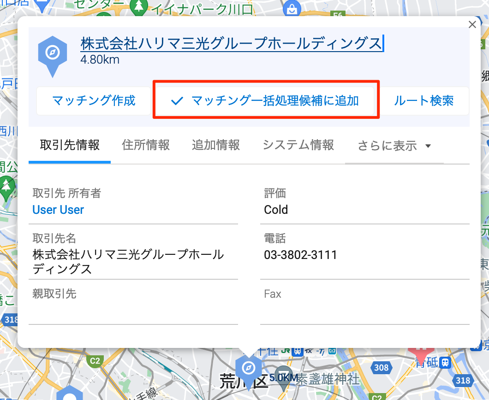The width and height of the screenshot is (489, 400).
Task: Click the 308 road badge on map
Action: tap(381, 368)
